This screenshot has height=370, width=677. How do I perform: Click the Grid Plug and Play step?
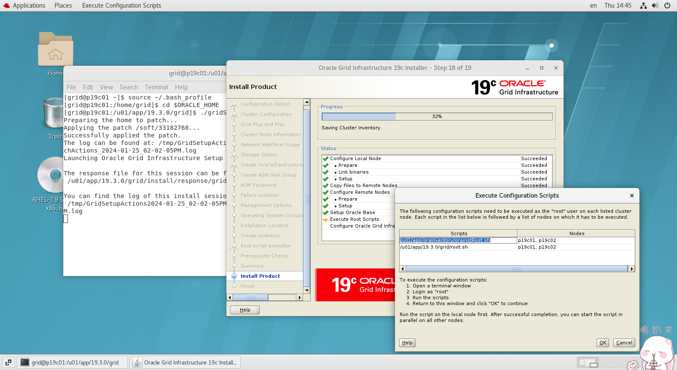pyautogui.click(x=263, y=124)
